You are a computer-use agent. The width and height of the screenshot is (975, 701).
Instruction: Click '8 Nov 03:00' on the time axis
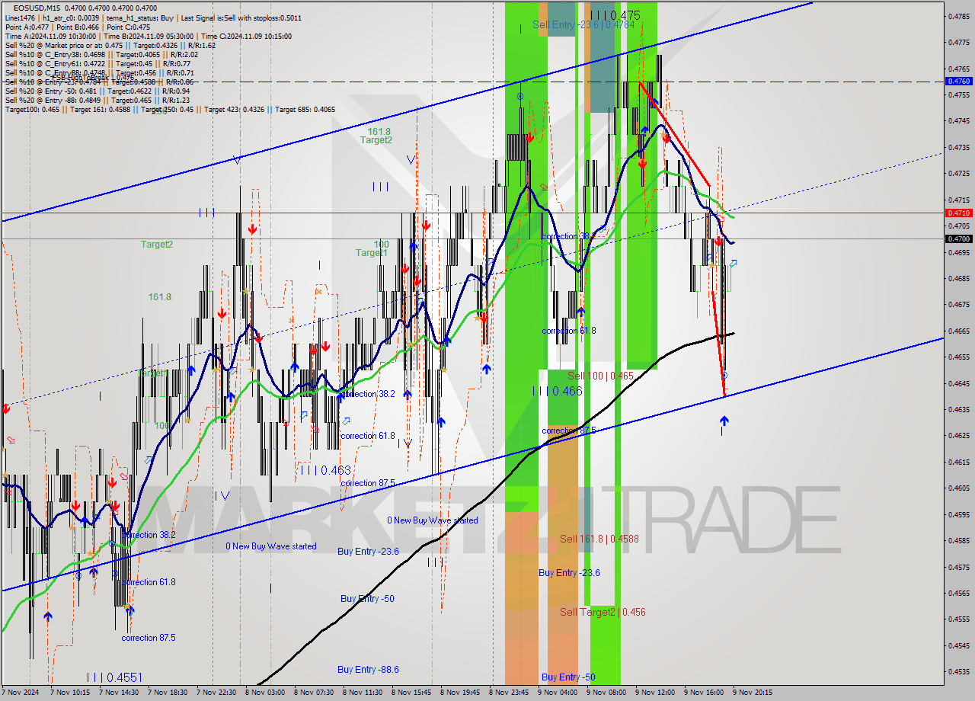click(x=264, y=693)
